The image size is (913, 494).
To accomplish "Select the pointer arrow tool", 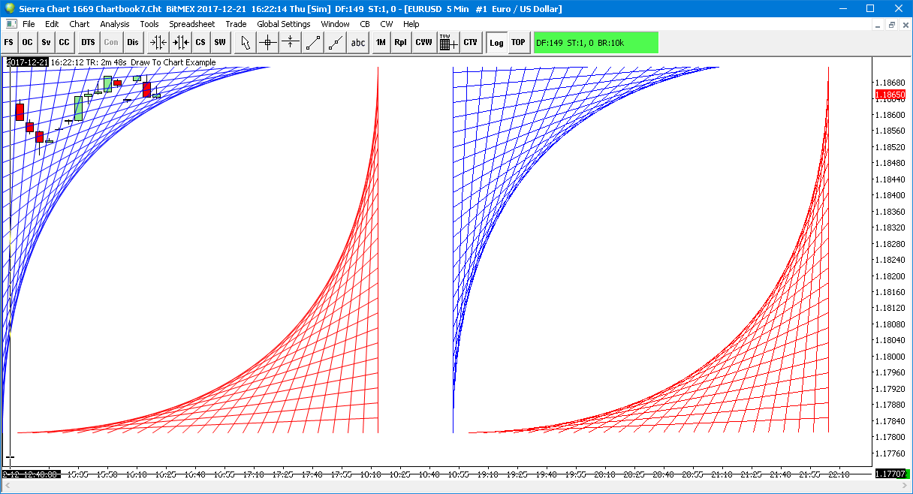I will (x=245, y=43).
